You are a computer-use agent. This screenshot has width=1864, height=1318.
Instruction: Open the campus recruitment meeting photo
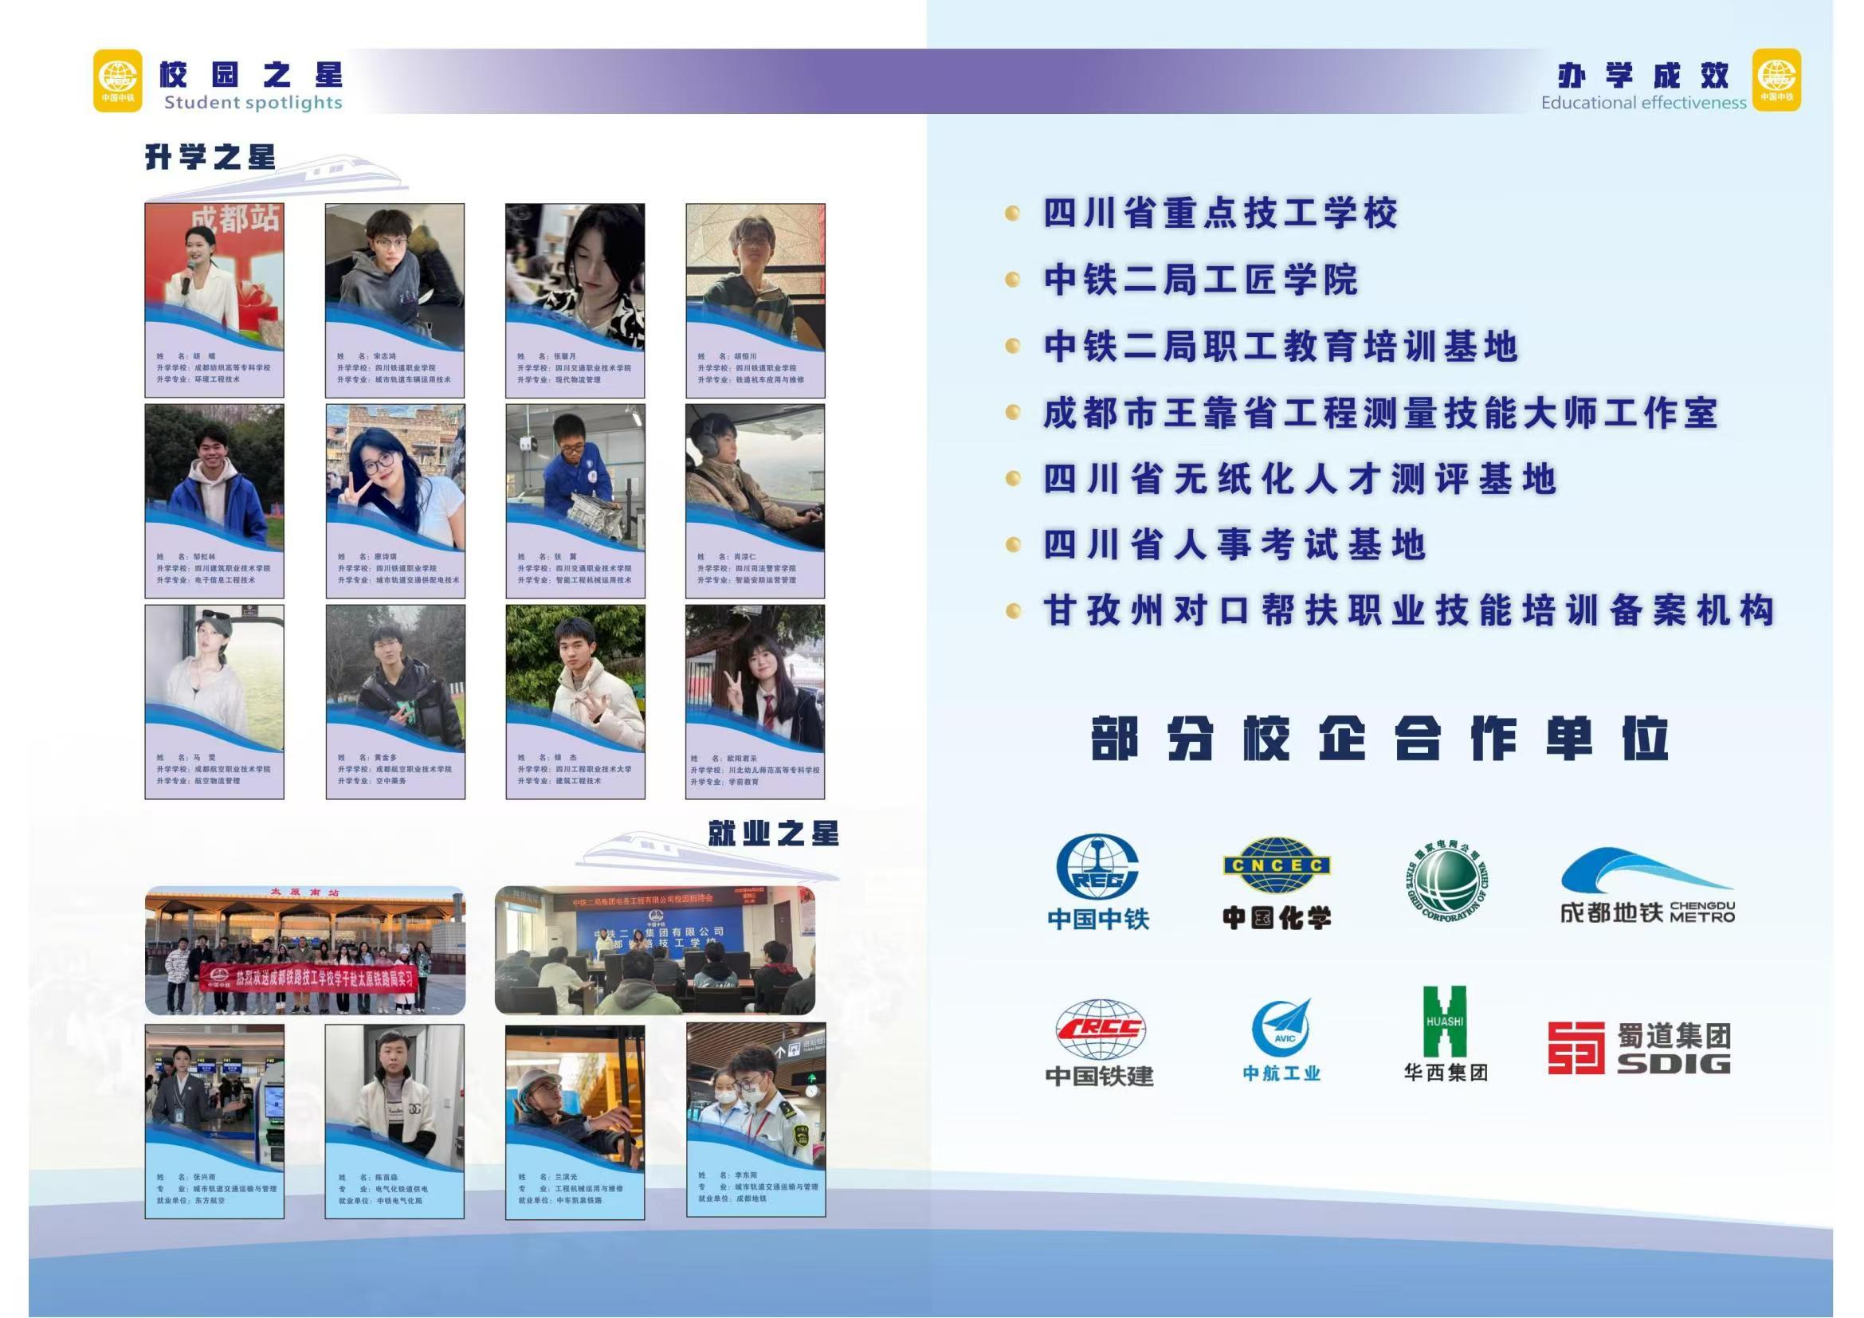pyautogui.click(x=654, y=951)
